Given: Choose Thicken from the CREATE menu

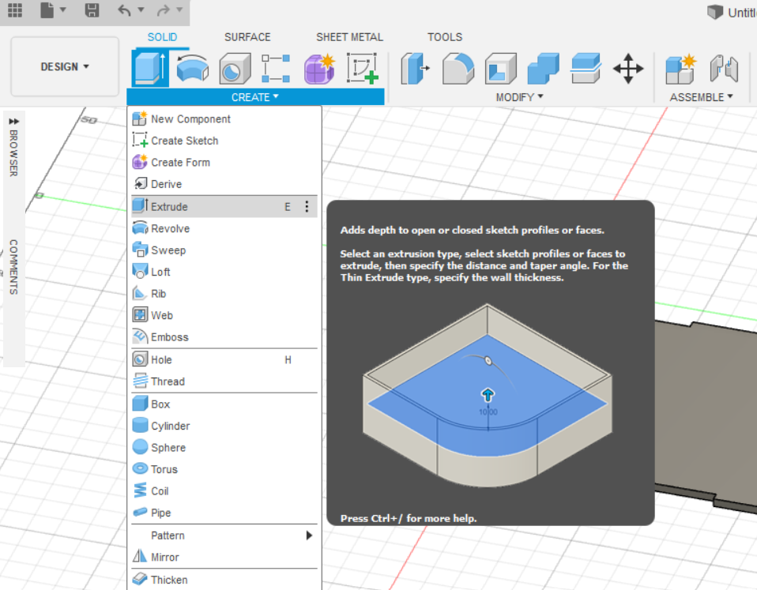Looking at the screenshot, I should click(224, 580).
